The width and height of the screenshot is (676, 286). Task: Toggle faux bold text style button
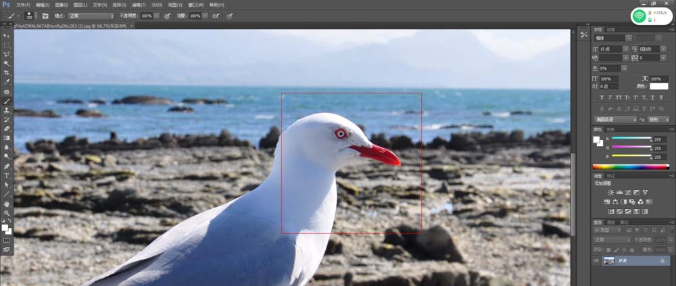click(x=602, y=98)
